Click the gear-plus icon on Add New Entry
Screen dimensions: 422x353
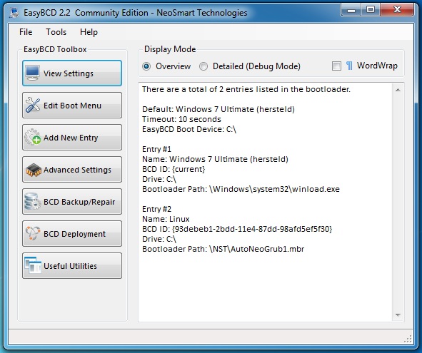point(33,137)
